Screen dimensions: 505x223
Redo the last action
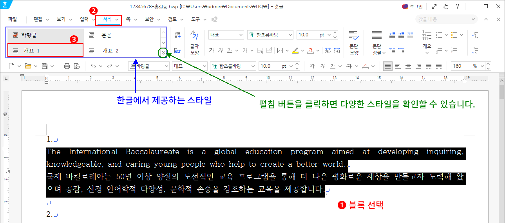(110, 66)
